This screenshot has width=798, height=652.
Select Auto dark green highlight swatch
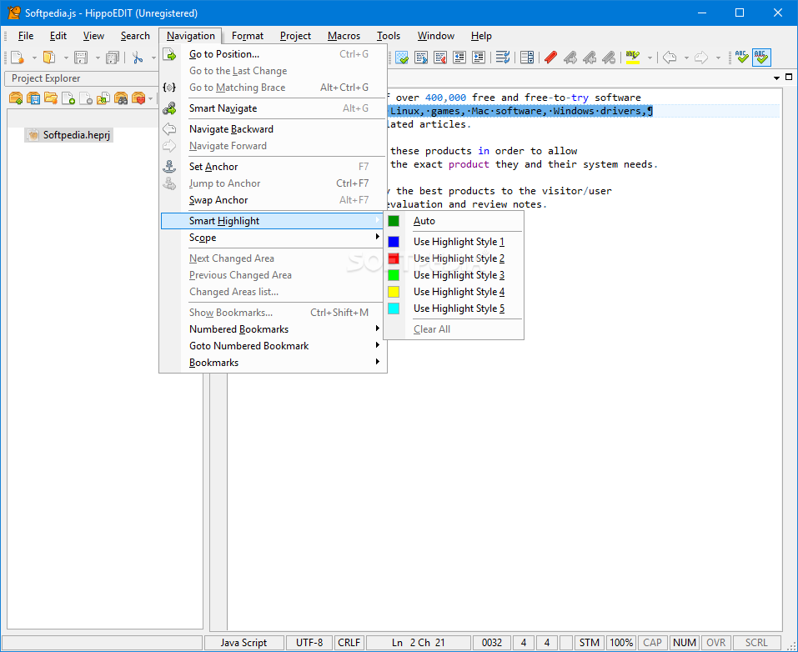coord(394,221)
